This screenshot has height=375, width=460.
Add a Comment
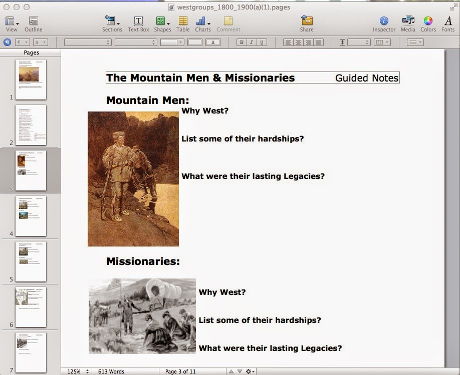point(228,23)
